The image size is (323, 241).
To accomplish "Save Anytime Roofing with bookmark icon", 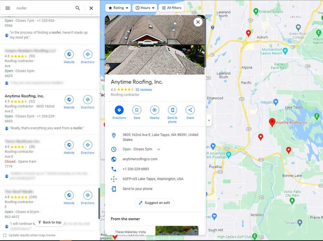I will click(137, 110).
